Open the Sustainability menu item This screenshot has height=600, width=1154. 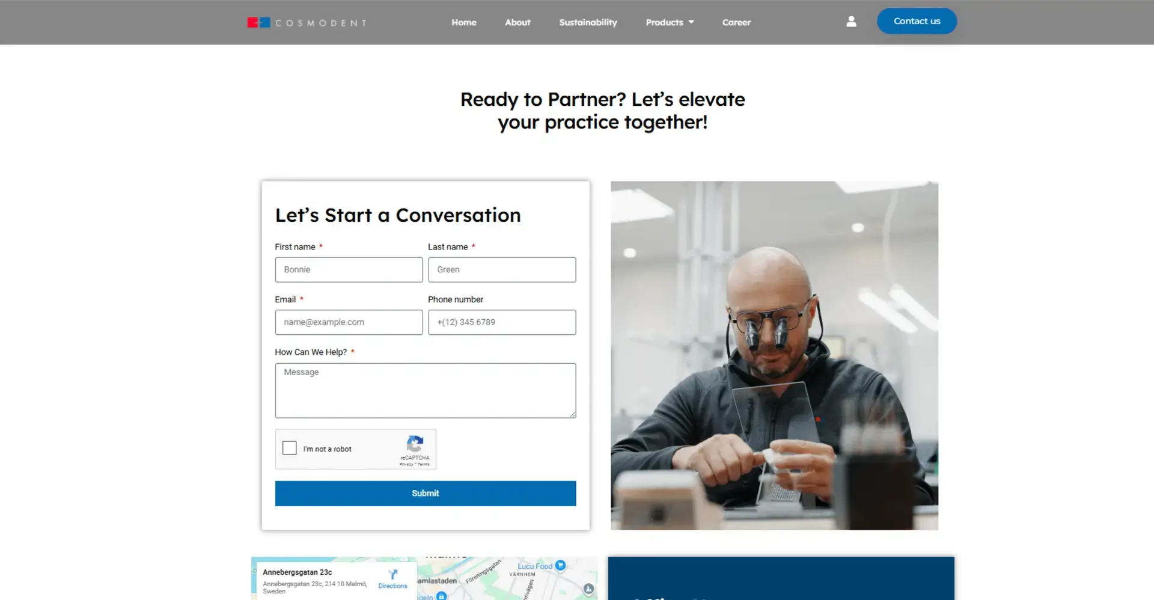[588, 22]
